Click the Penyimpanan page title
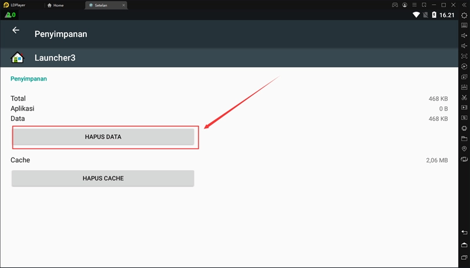Viewport: 470px width, 268px height. pos(61,34)
